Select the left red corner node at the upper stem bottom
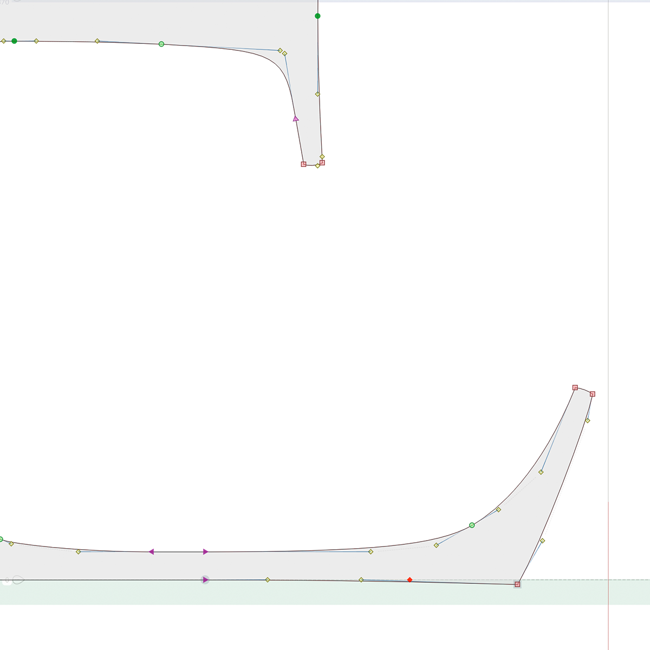This screenshot has height=650, width=650. 303,164
